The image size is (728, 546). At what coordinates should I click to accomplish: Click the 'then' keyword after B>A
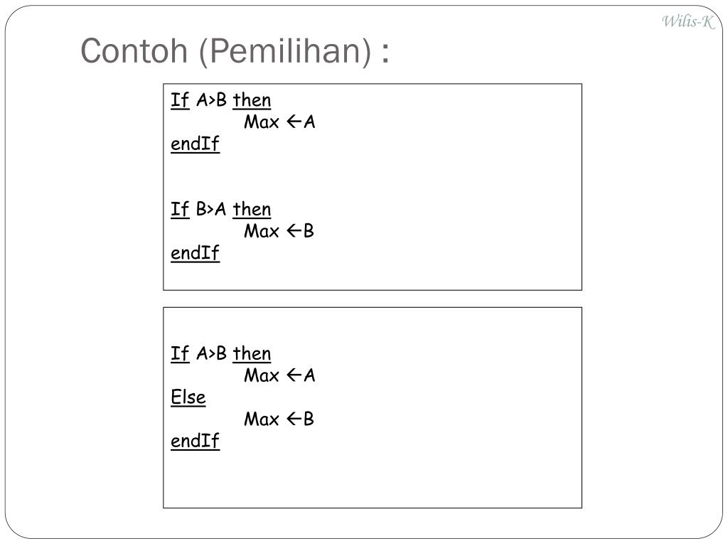[x=252, y=209]
